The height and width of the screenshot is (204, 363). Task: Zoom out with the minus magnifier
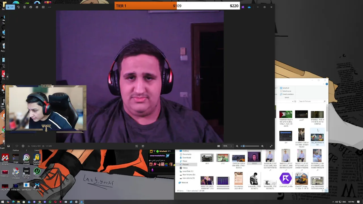tap(237, 146)
